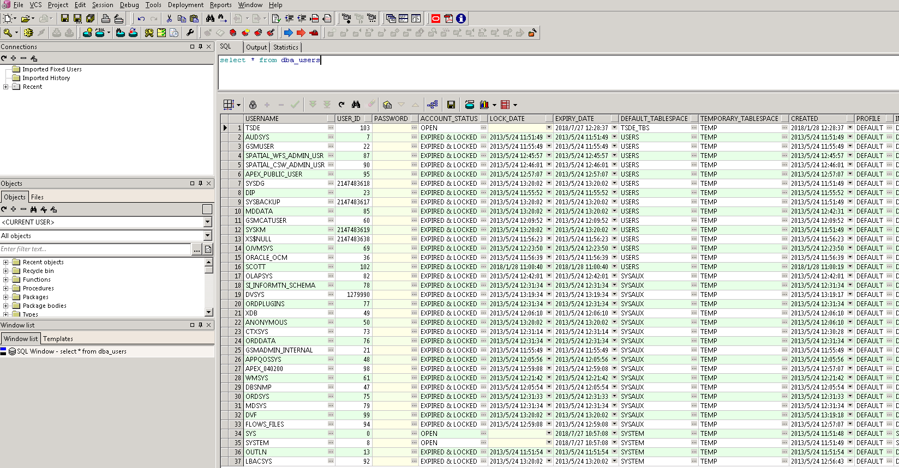This screenshot has width=899, height=468.
Task: Open the select grid mode dropdown arrow
Action: [x=238, y=105]
